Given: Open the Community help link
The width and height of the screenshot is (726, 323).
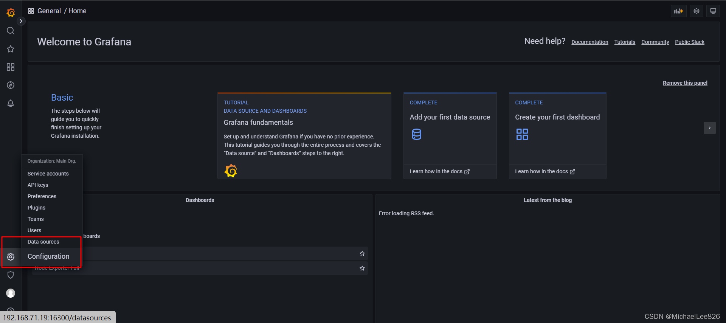Looking at the screenshot, I should click(x=655, y=42).
